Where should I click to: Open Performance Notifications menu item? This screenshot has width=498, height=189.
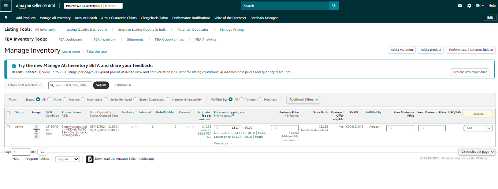pos(191,18)
